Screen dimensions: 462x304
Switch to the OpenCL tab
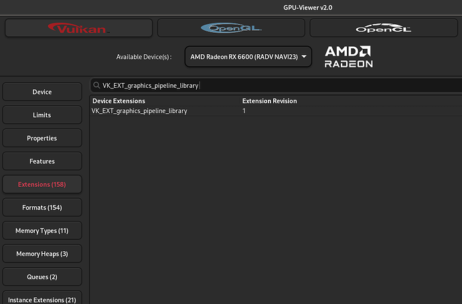(x=384, y=28)
